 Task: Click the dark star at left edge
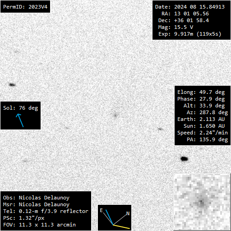point(12,85)
